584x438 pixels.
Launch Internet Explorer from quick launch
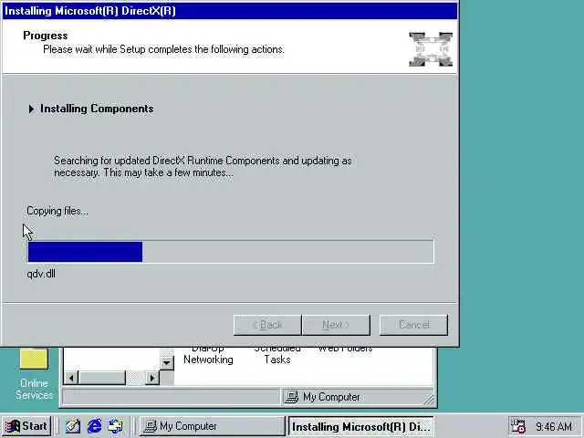(94, 426)
